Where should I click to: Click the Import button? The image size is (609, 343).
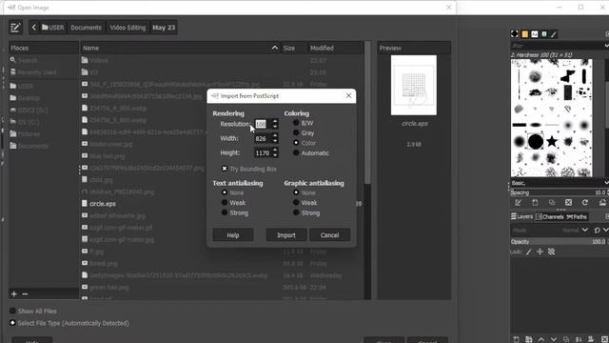(286, 235)
